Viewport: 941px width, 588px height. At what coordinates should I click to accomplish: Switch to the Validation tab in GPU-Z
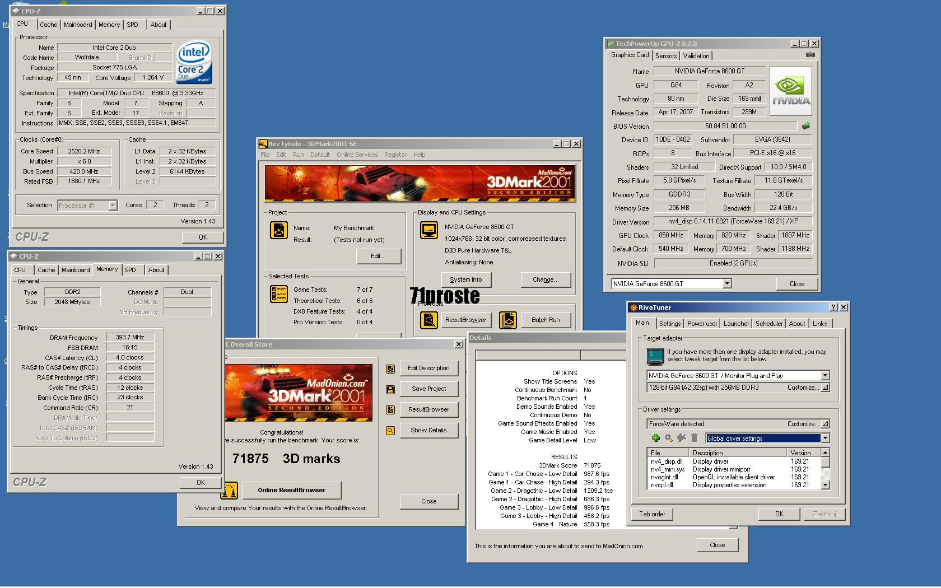pos(696,56)
